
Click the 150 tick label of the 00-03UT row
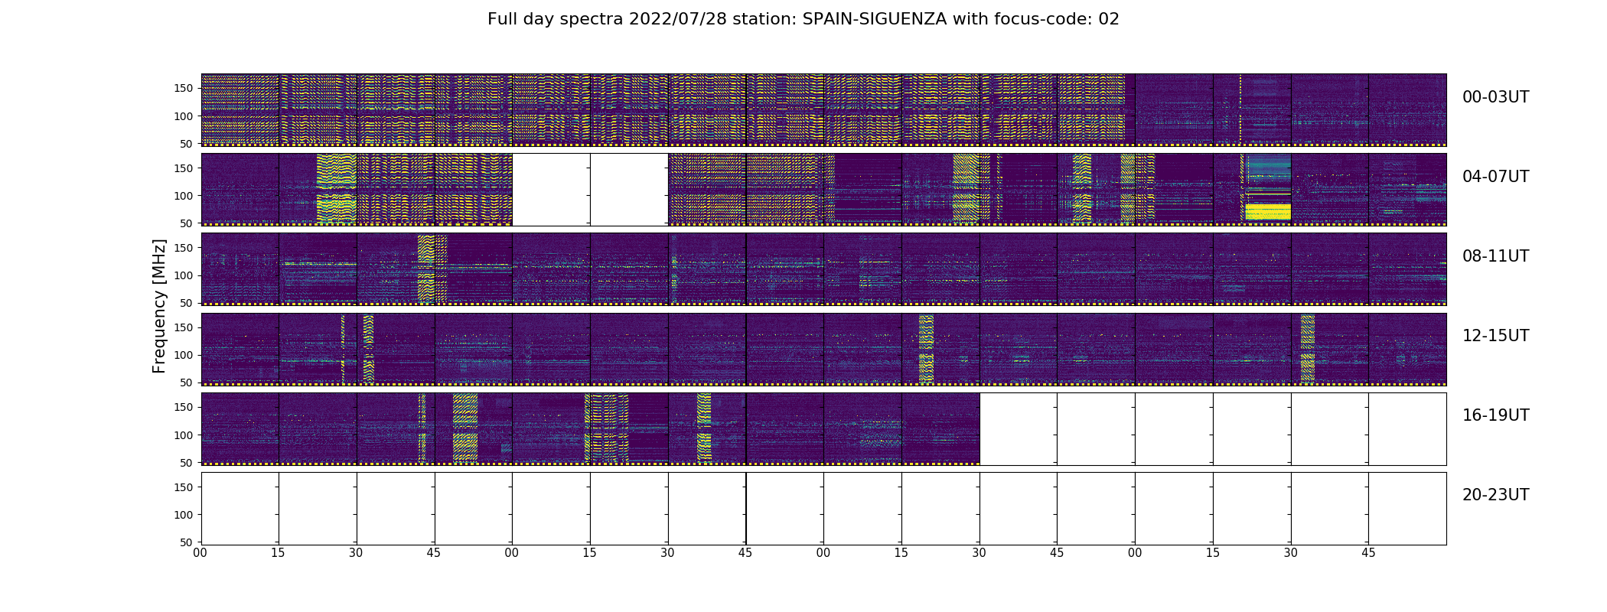[182, 89]
